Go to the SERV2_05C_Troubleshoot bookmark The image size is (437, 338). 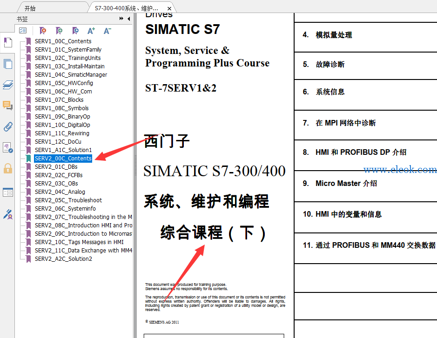(68, 200)
